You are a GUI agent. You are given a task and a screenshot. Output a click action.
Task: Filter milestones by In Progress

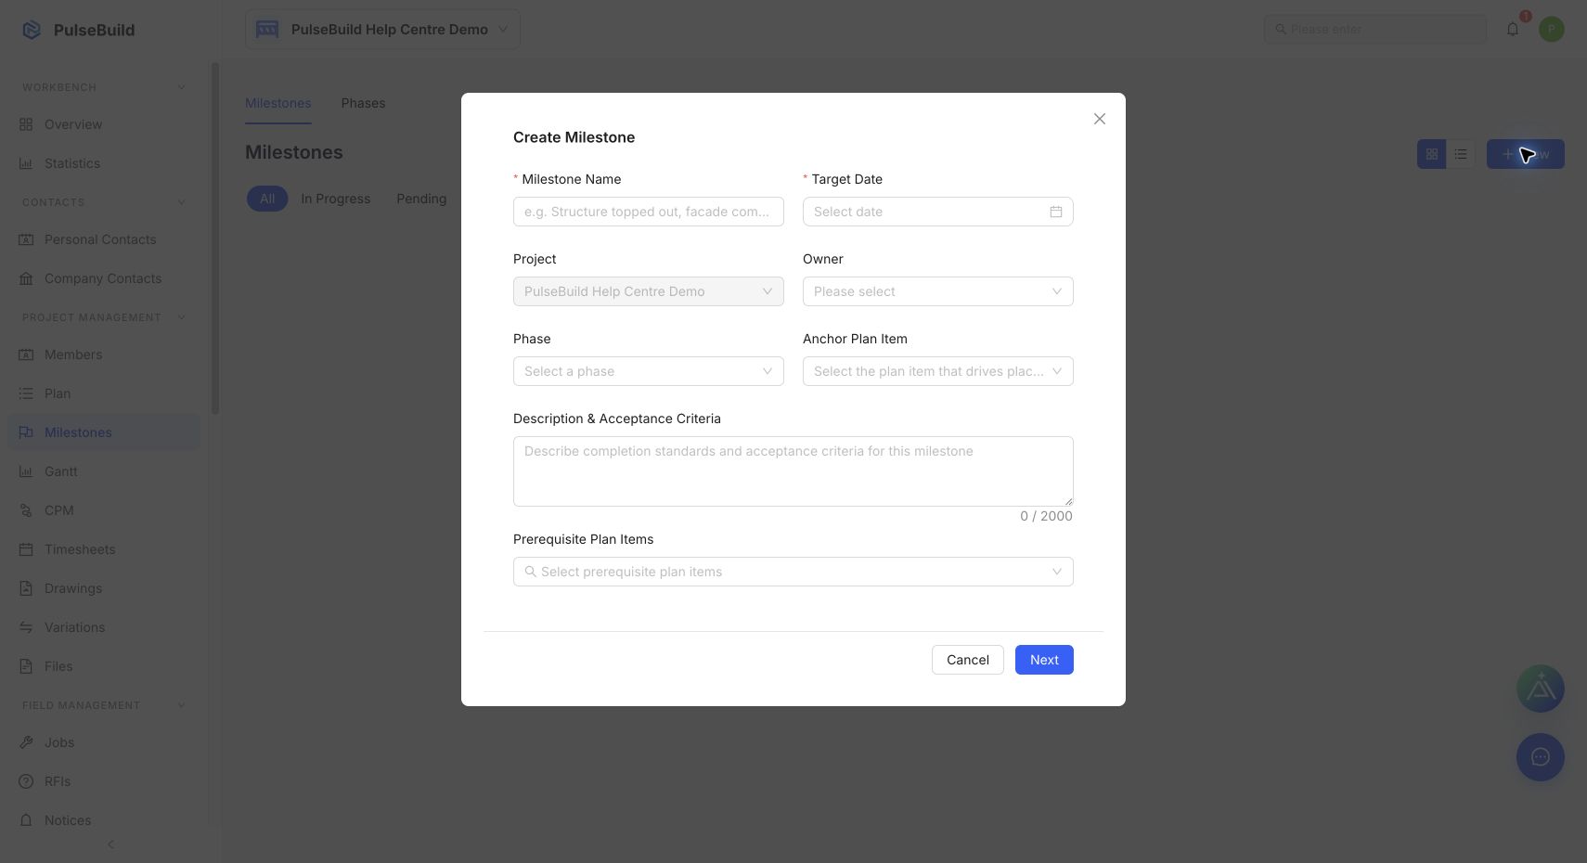click(x=335, y=199)
